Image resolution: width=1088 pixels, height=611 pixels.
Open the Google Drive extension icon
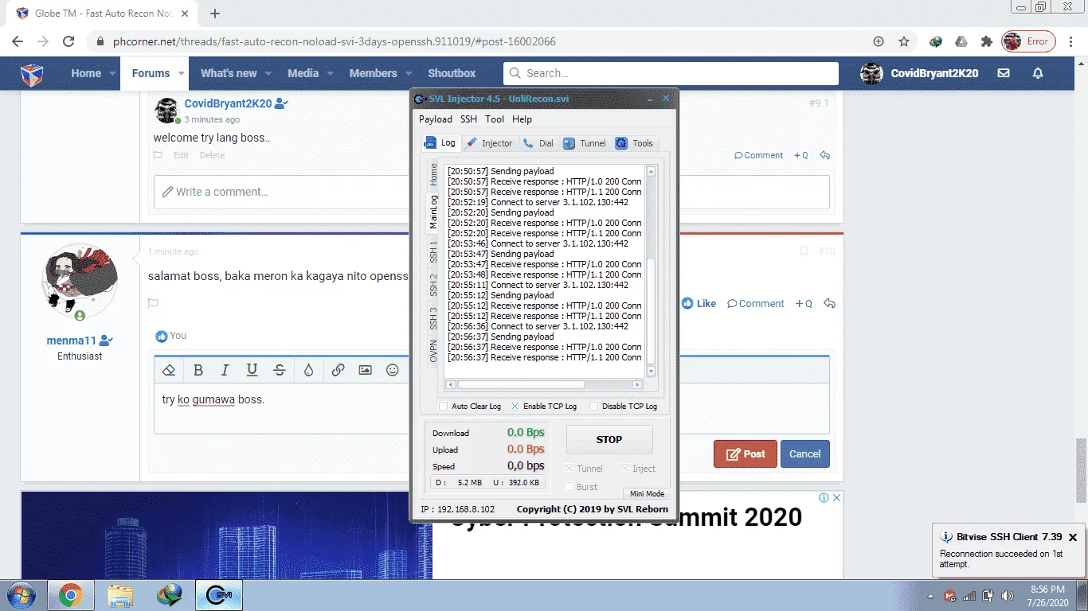[x=961, y=41]
